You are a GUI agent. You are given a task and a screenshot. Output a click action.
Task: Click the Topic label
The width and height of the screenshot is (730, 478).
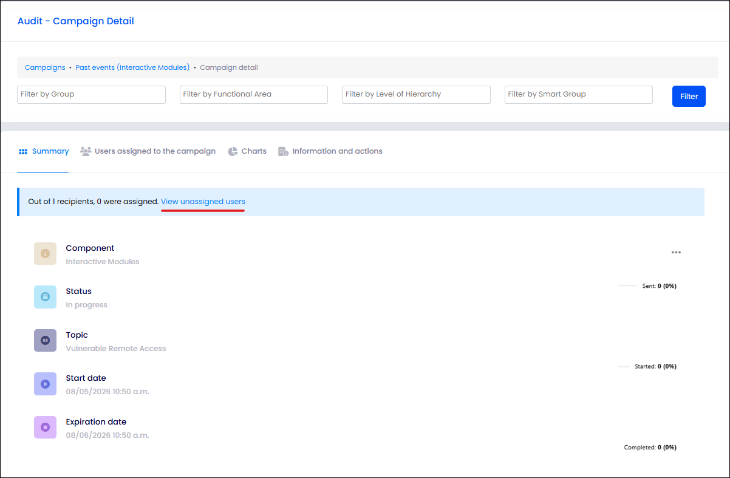77,335
